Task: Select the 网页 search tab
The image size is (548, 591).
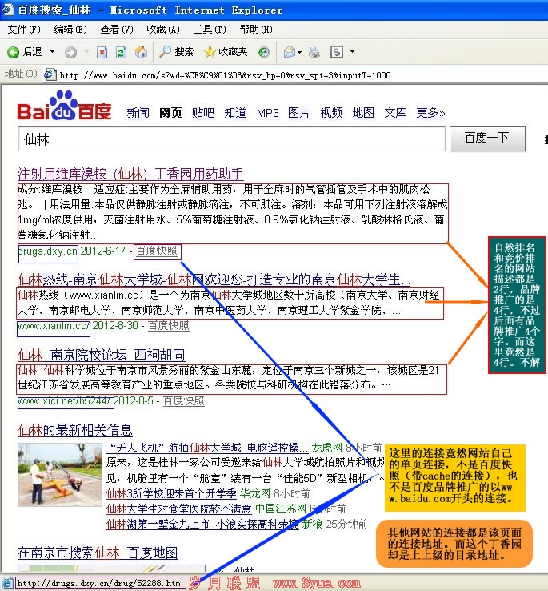Action: click(x=170, y=113)
